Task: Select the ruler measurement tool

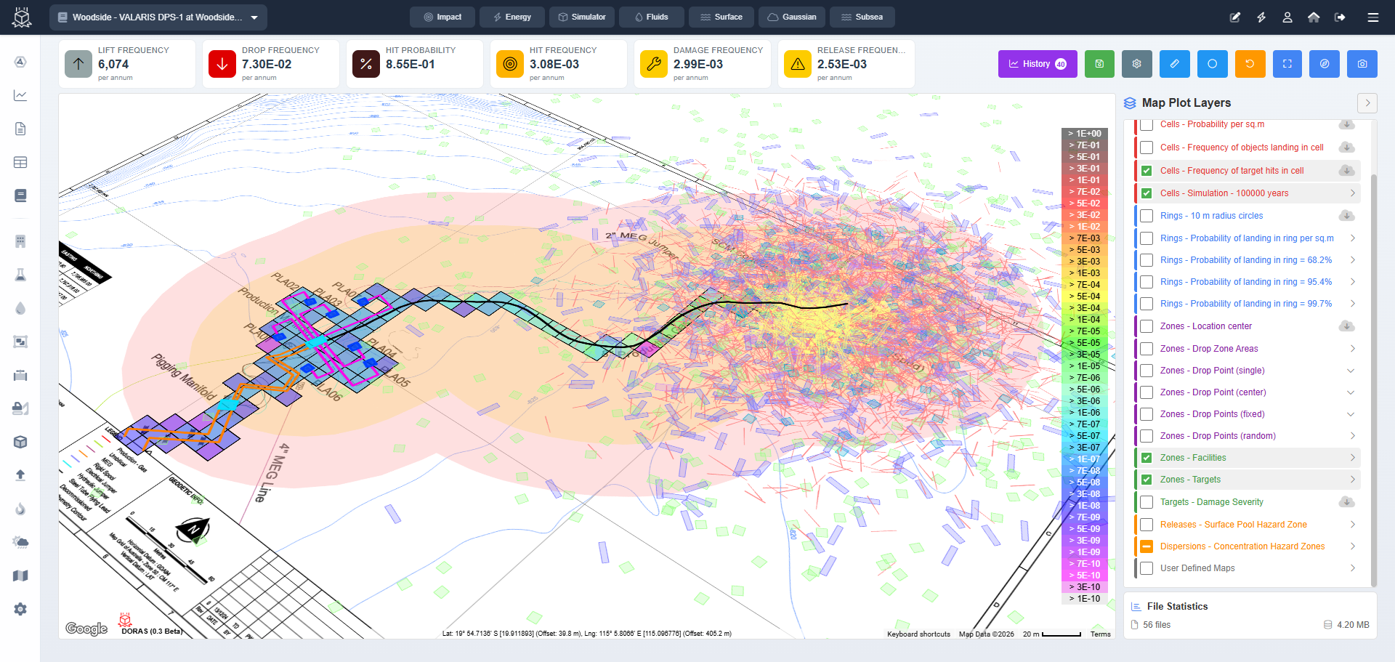Action: tap(1174, 64)
